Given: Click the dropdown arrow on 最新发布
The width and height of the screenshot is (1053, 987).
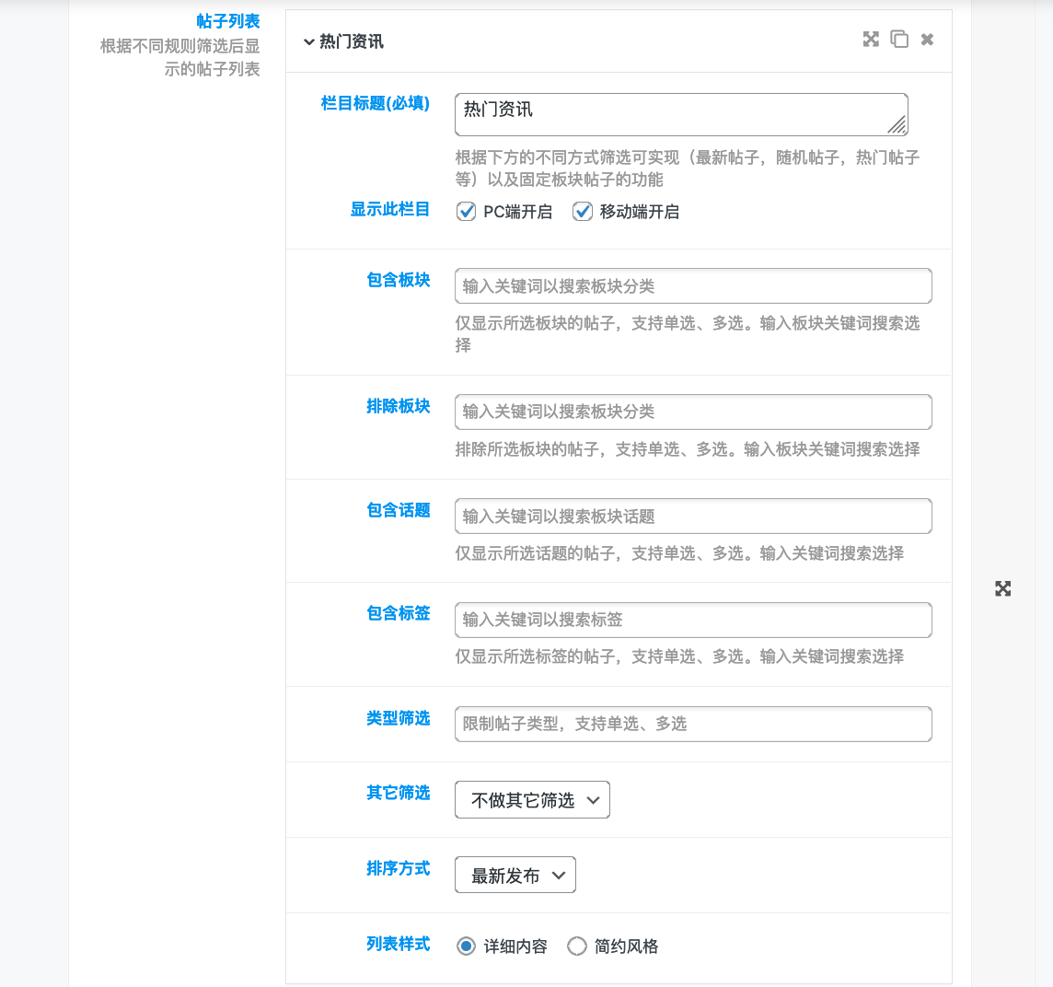Looking at the screenshot, I should click(x=560, y=875).
